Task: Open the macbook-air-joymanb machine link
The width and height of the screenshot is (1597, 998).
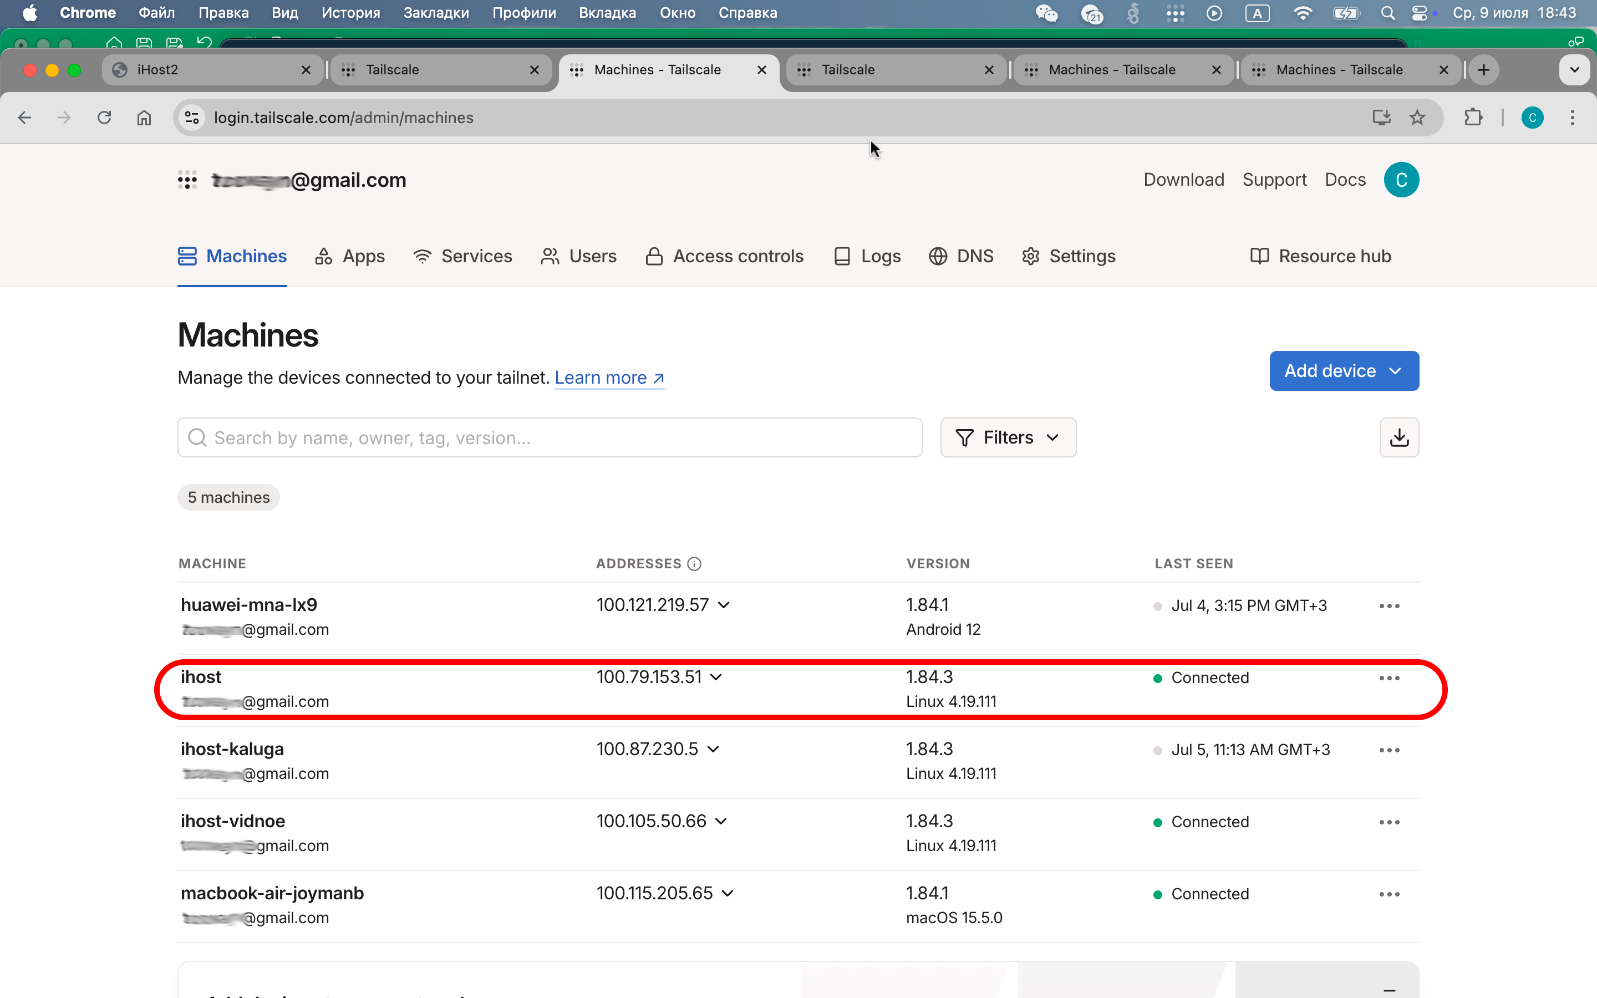Action: (x=273, y=893)
